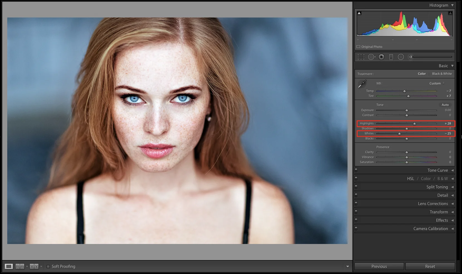Toggle shadow clipping indicator in histogram
462x274 pixels.
359,13
